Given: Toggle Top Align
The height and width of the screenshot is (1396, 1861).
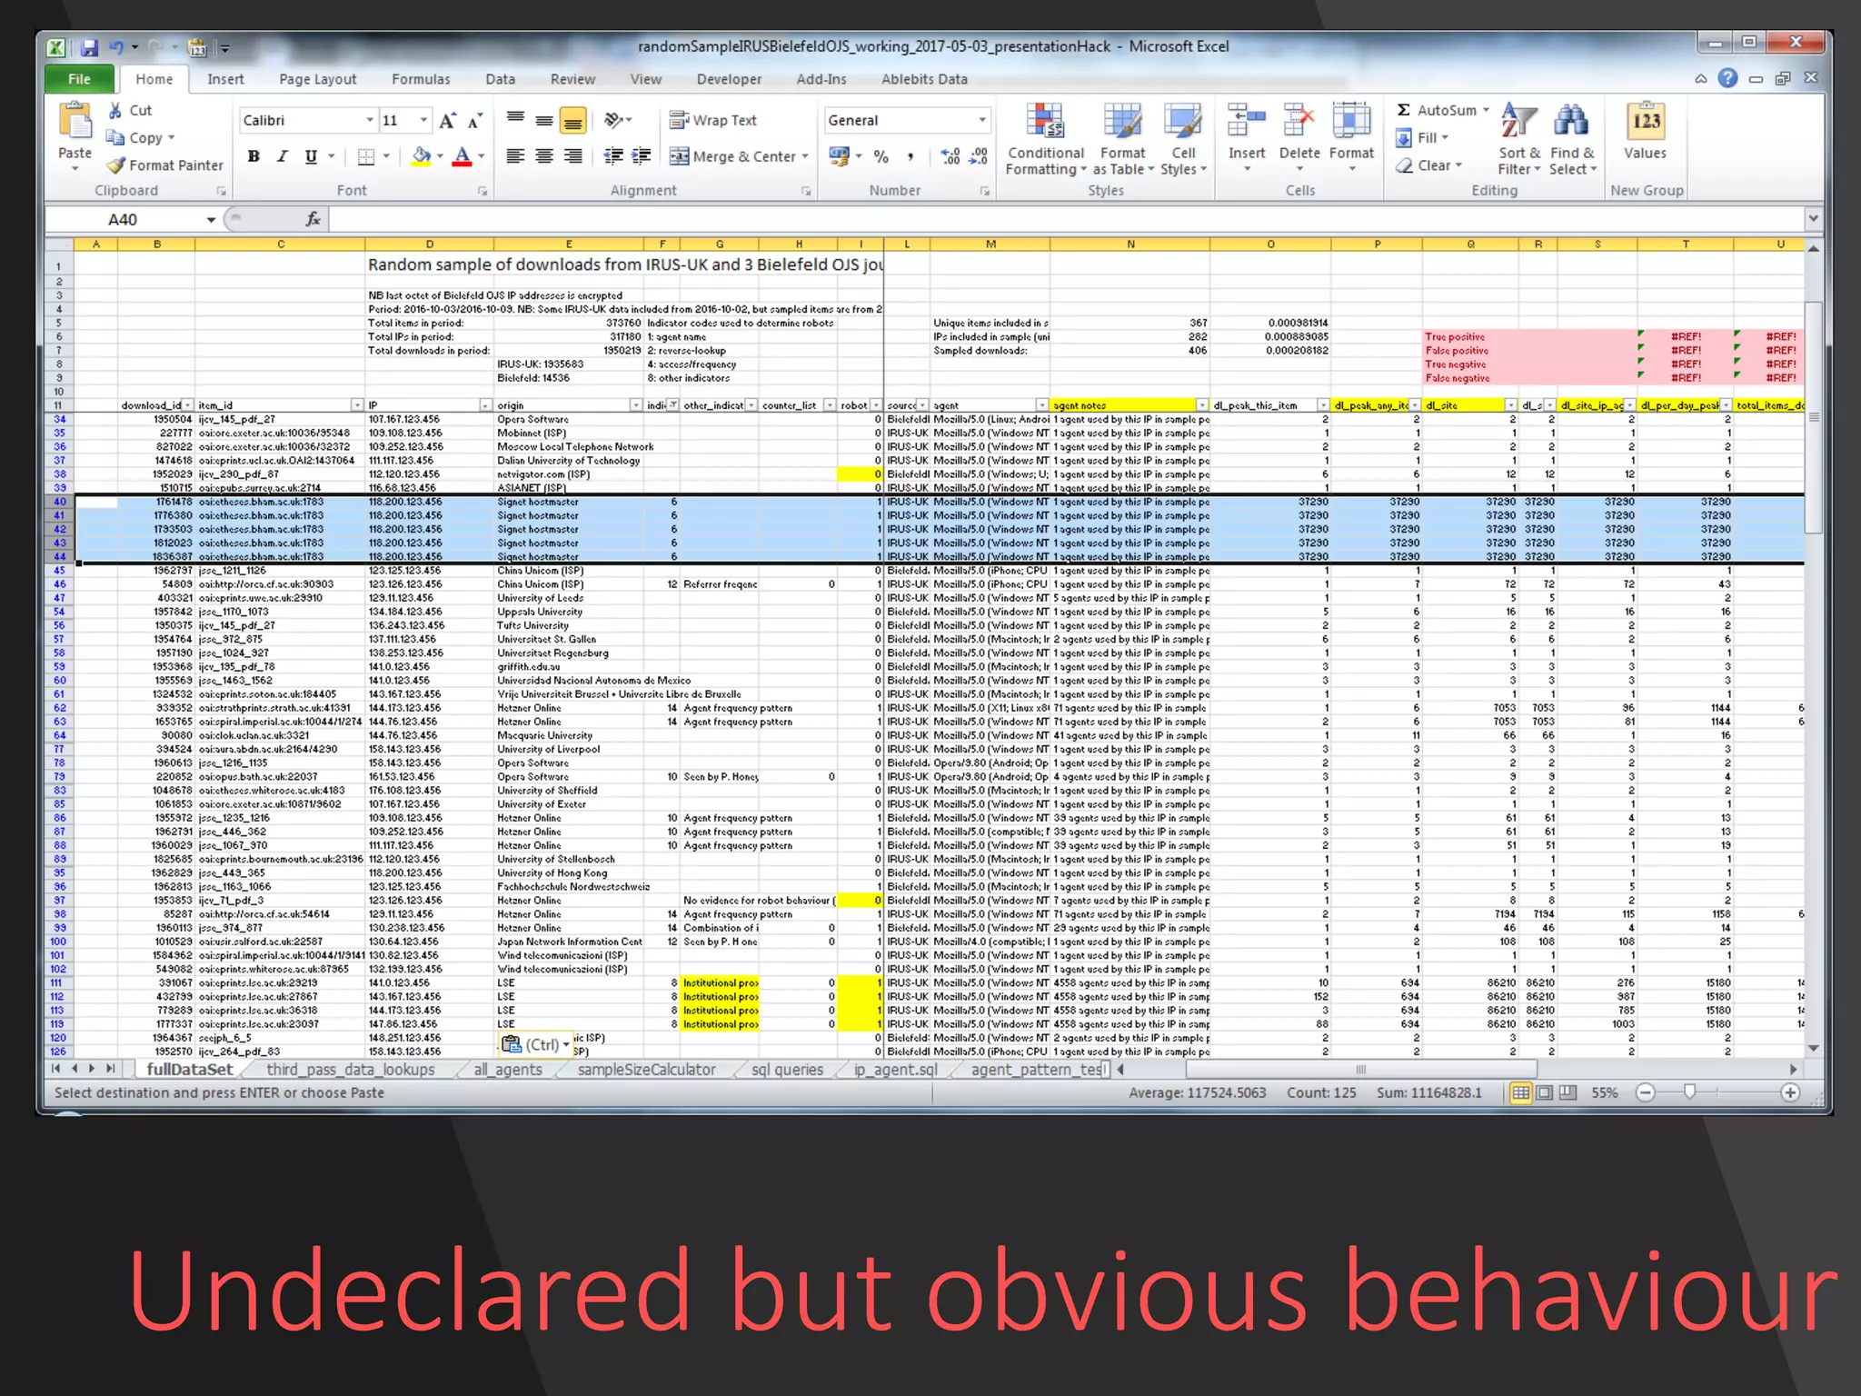Looking at the screenshot, I should 515,120.
